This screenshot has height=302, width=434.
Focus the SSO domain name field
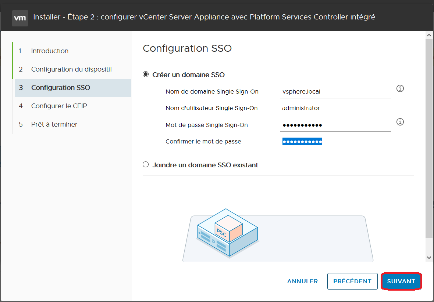pos(335,92)
